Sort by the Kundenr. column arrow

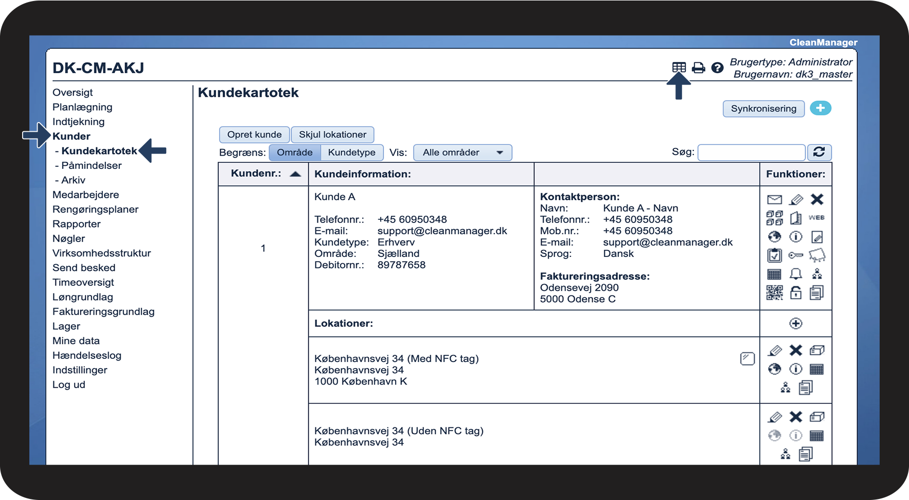click(295, 174)
